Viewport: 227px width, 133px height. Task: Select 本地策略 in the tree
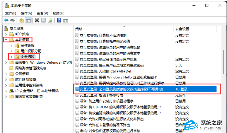click(22, 40)
